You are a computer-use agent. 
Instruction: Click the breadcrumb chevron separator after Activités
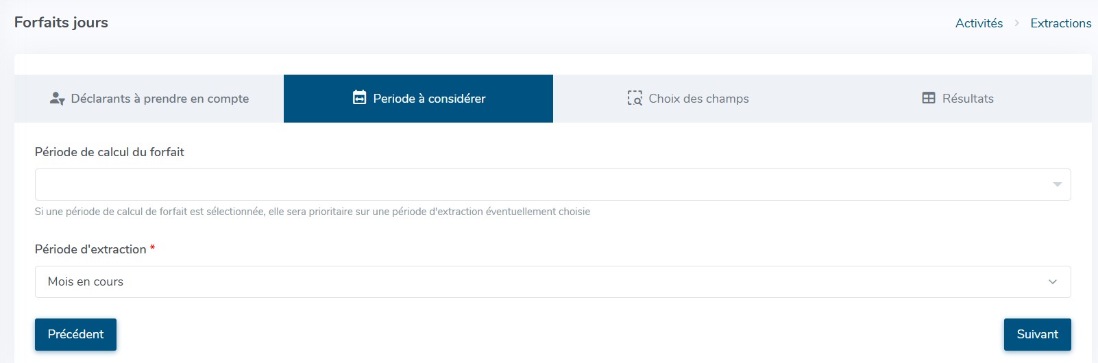pyautogui.click(x=1016, y=23)
